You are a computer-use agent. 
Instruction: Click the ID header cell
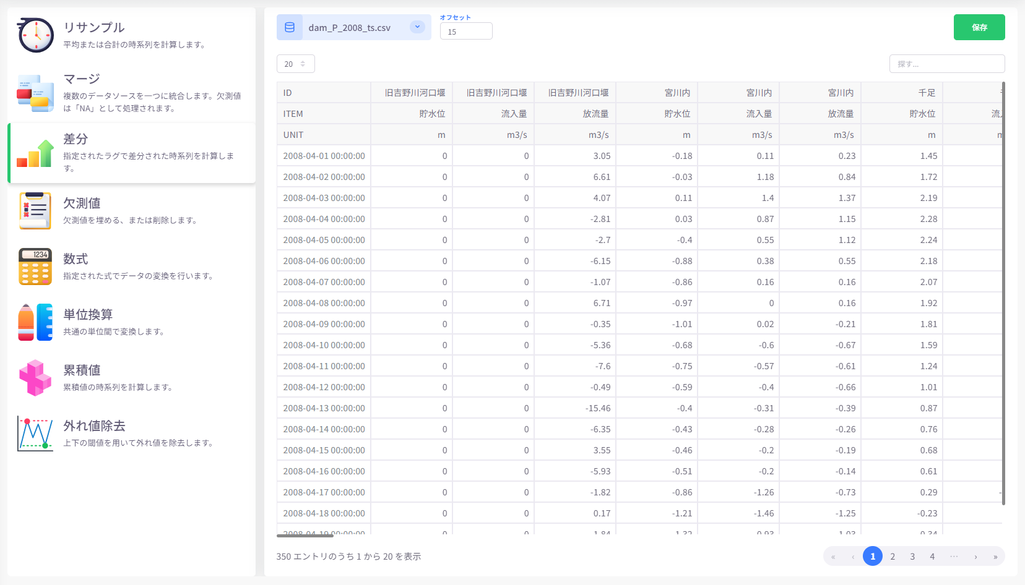pyautogui.click(x=324, y=93)
